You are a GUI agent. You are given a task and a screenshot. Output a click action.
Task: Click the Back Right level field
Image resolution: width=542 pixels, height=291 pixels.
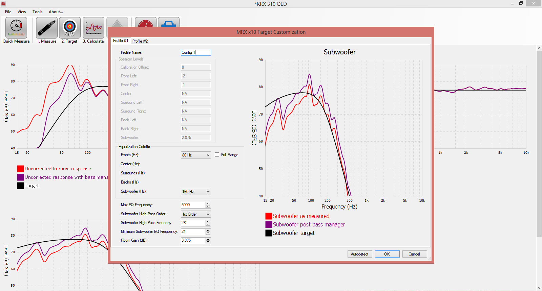(x=196, y=129)
